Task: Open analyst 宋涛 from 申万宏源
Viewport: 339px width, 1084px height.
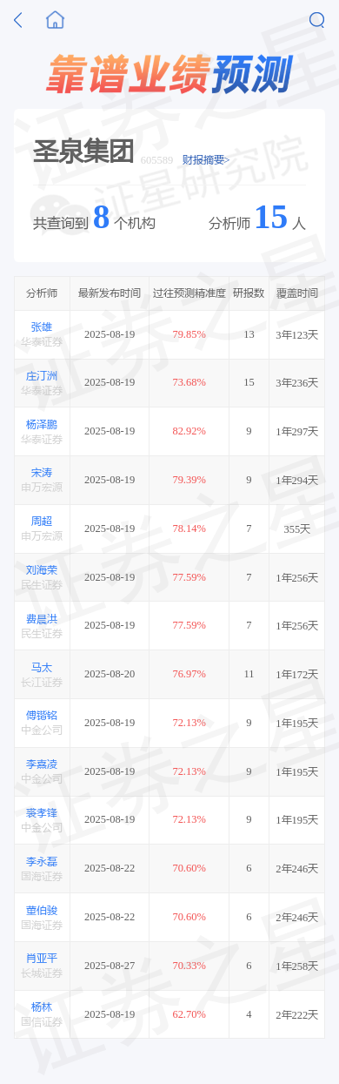Action: 42,473
